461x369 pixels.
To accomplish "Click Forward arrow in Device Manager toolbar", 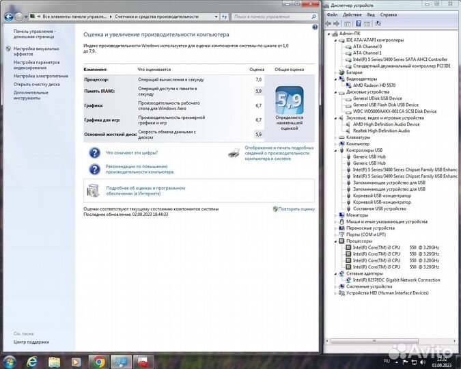I will tap(336, 23).
